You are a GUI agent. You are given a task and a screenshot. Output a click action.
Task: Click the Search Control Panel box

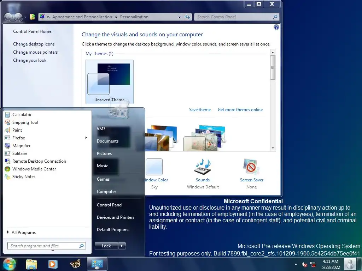coord(237,17)
